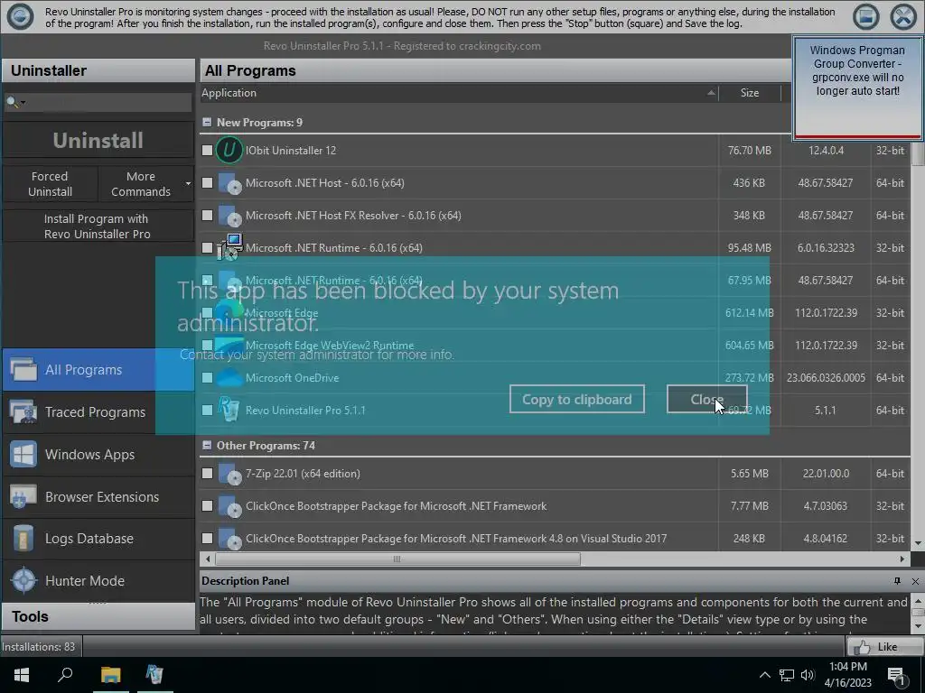Open the Windows Apps module icon
The height and width of the screenshot is (693, 925).
[x=23, y=455]
